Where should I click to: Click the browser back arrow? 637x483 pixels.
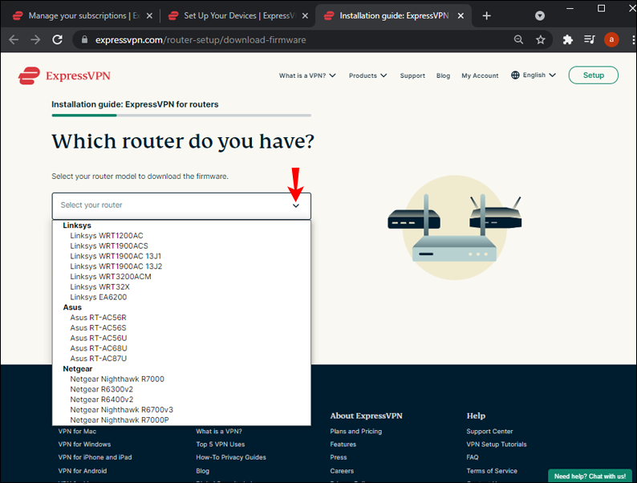[14, 39]
